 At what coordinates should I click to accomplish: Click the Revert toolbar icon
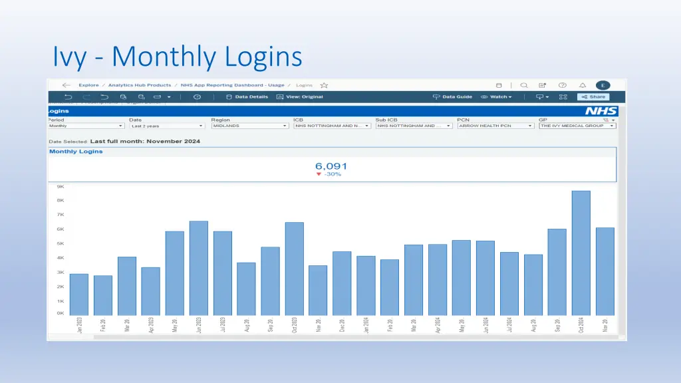(x=104, y=97)
